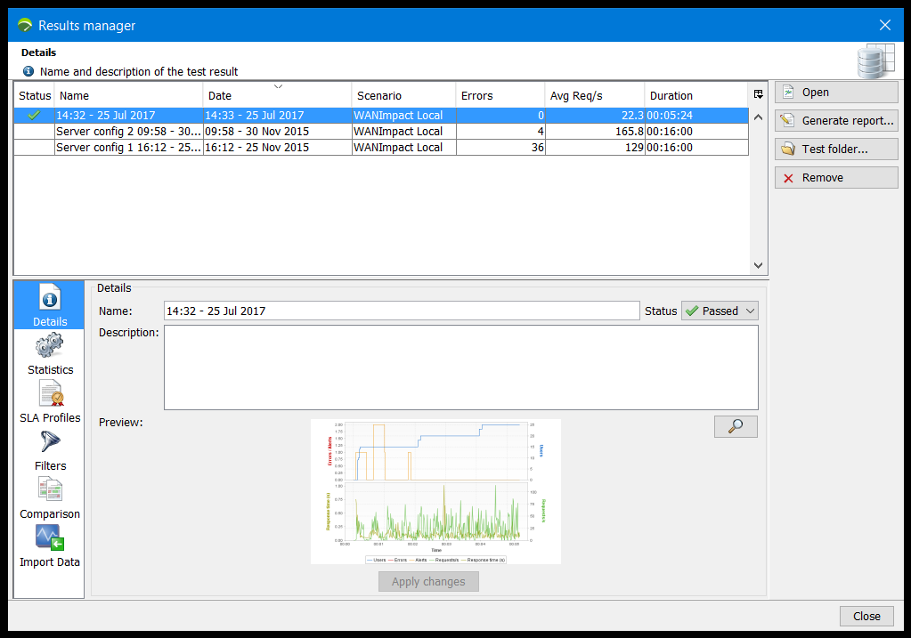Viewport: 911px width, 638px height.
Task: Click Generate report button
Action: tap(835, 121)
